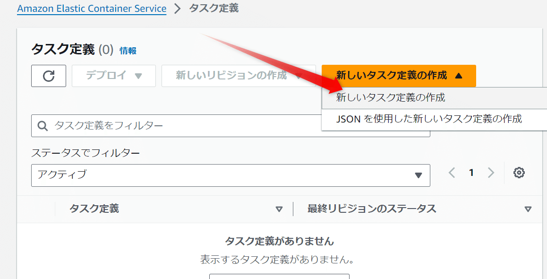
Task: Click the 最終リビジョンのステータス column header
Action: pos(372,209)
